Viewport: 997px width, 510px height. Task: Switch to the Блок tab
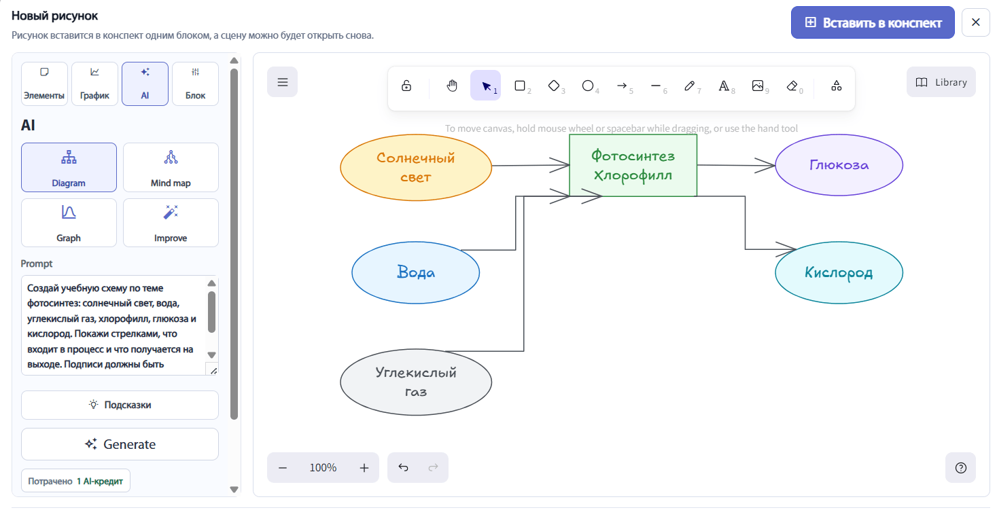pyautogui.click(x=195, y=84)
